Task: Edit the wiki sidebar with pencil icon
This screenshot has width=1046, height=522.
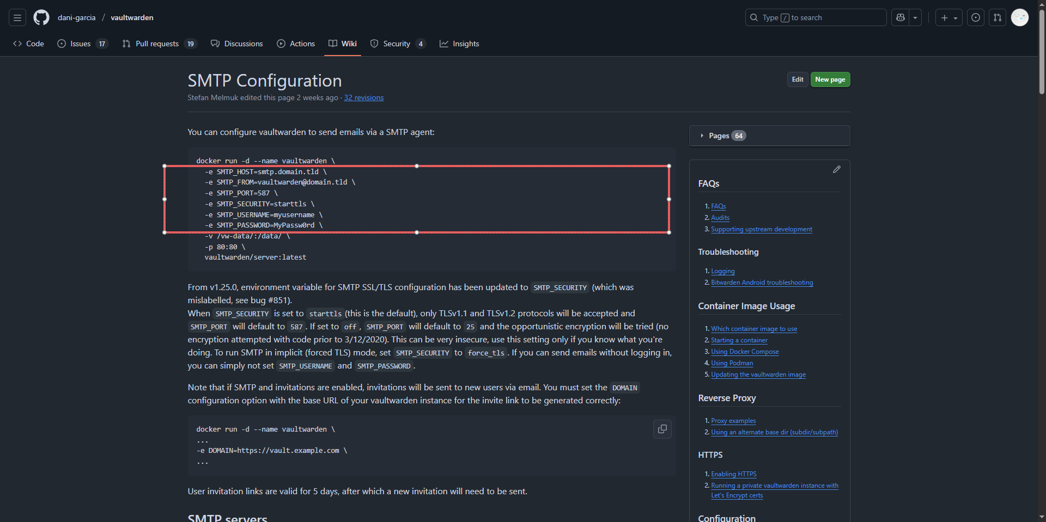Action: pos(836,169)
